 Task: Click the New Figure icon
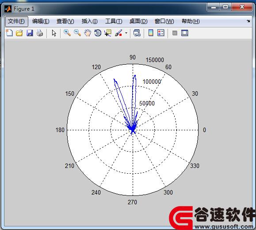[x=9, y=33]
